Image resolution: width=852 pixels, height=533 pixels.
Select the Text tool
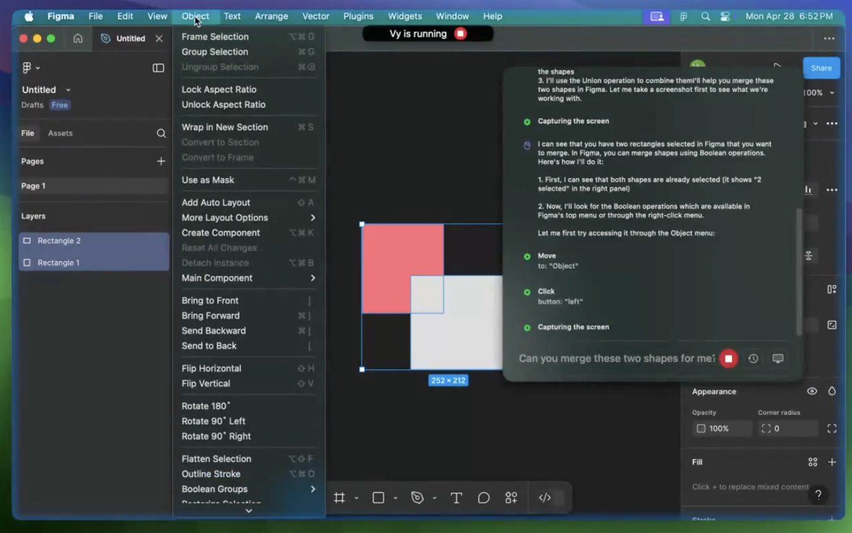click(457, 498)
